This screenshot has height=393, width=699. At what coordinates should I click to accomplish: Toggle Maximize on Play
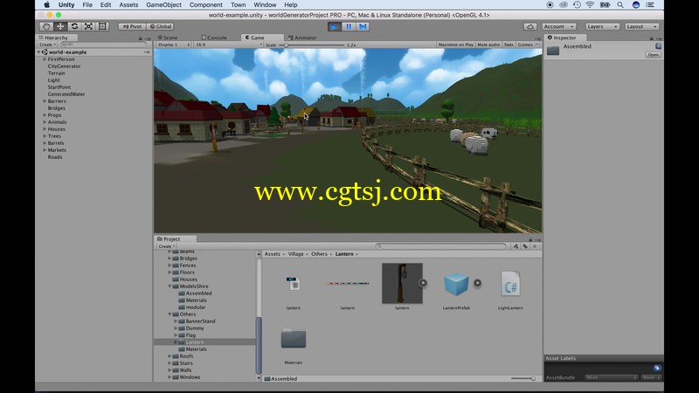(455, 45)
